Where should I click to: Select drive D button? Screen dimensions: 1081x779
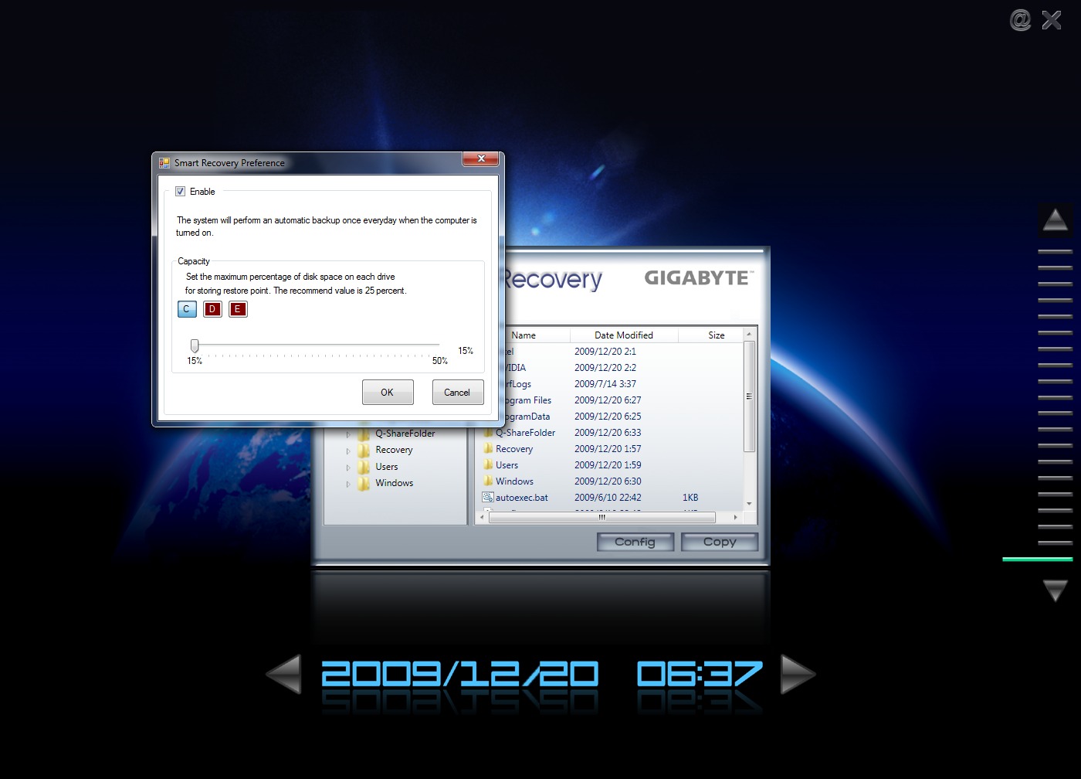tap(212, 309)
